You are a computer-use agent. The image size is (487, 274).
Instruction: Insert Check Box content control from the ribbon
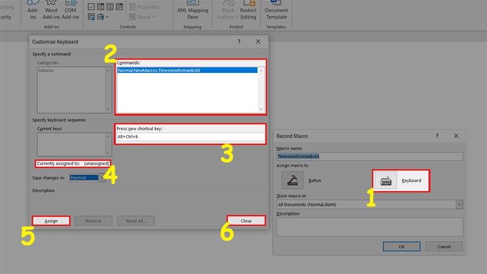pos(91,7)
